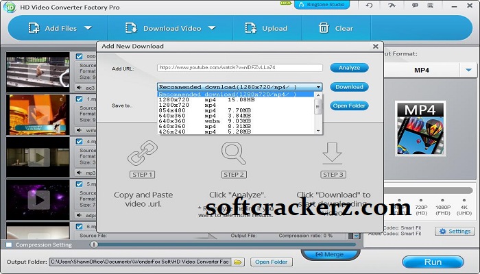This screenshot has height=274, width=480.
Task: Click the curved share arrow icon
Action: point(392,5)
